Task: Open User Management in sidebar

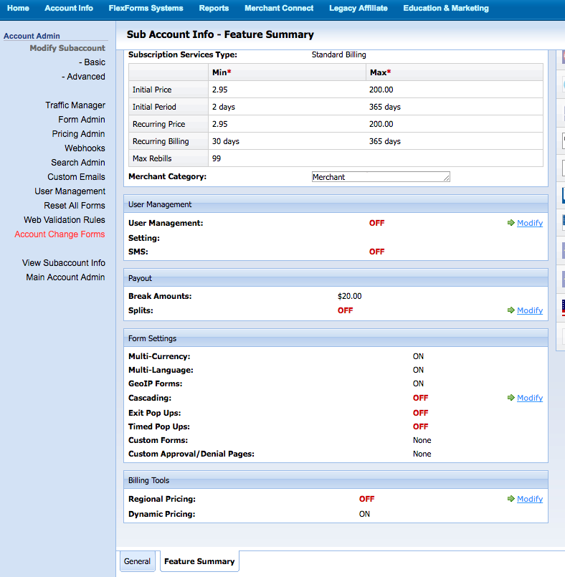Action: point(70,191)
